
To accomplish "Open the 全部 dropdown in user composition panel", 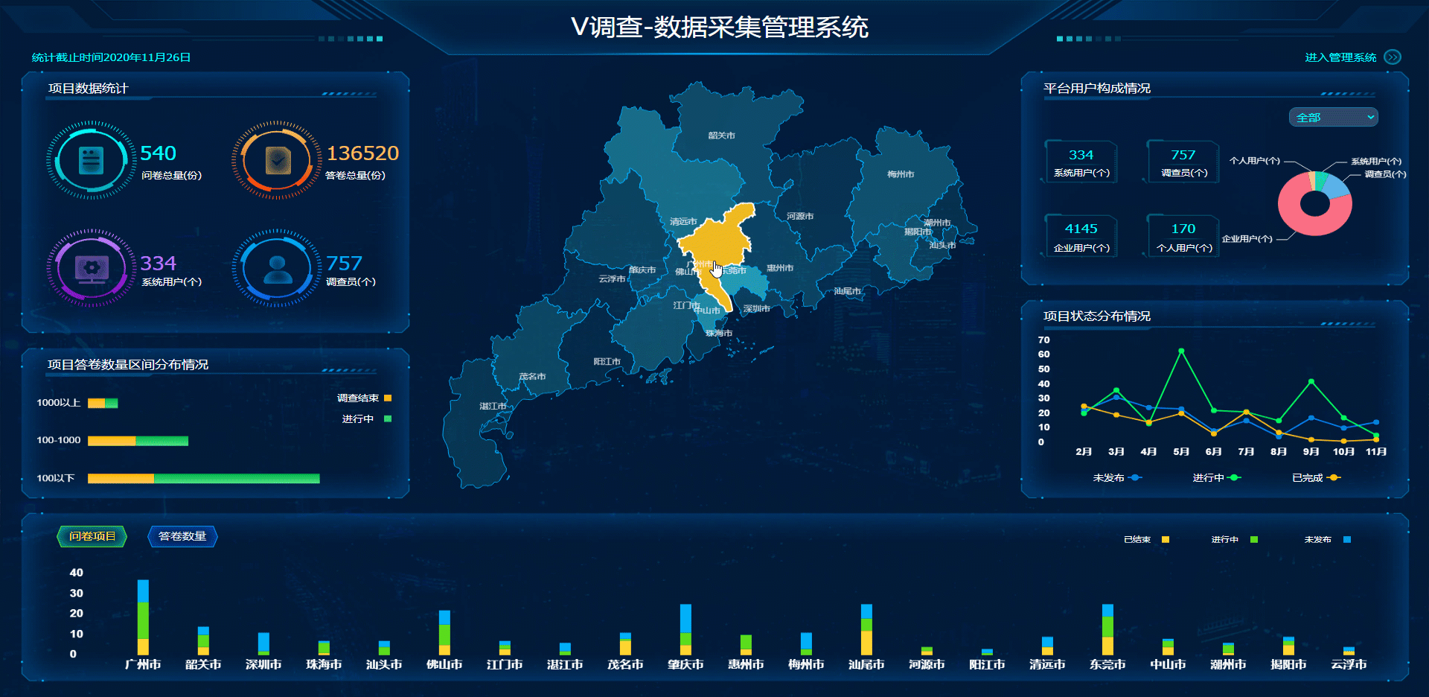I will point(1333,118).
